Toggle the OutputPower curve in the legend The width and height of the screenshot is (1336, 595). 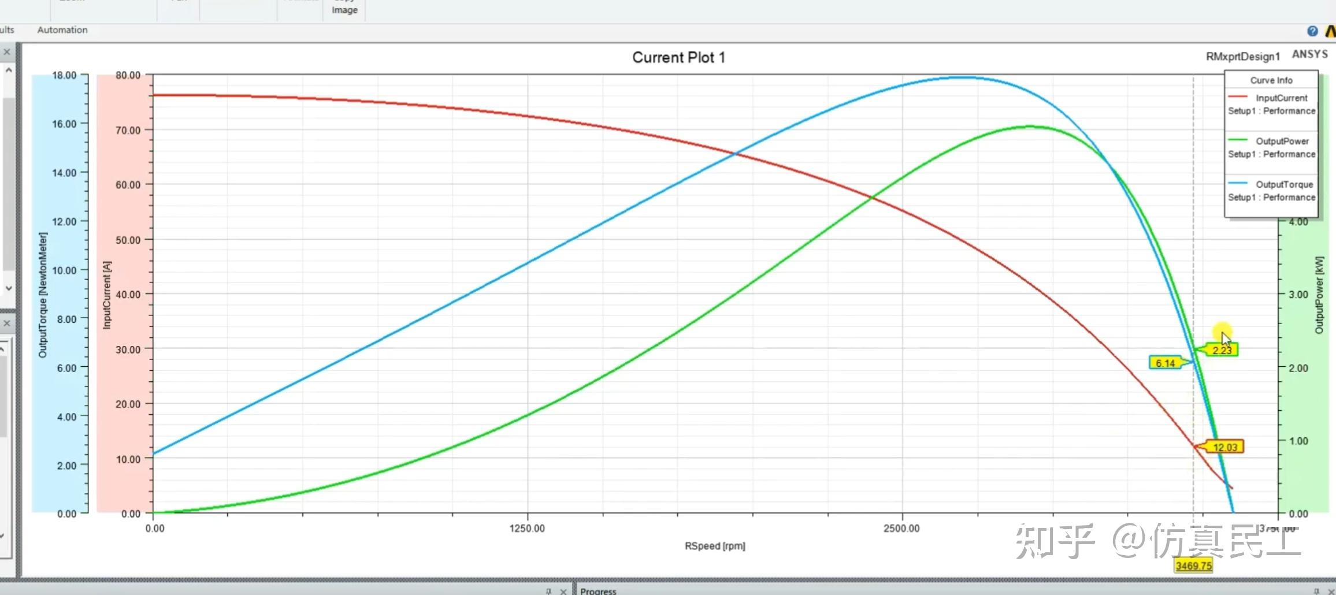click(x=1282, y=140)
